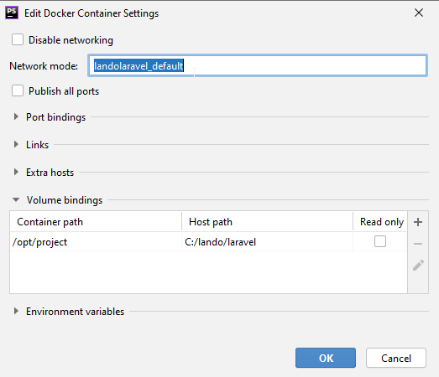This screenshot has height=377, width=439.
Task: Click the Host path column header
Action: click(x=268, y=222)
